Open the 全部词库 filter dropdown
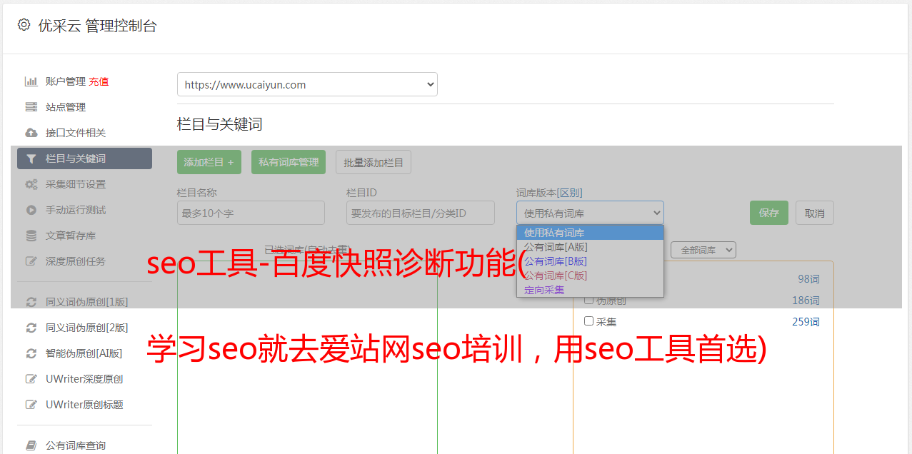912x454 pixels. click(x=703, y=250)
